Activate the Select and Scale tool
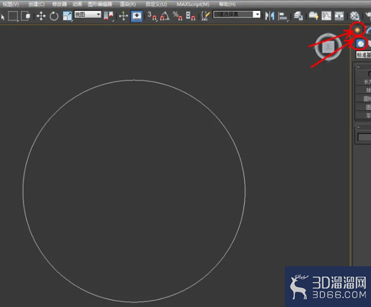The height and width of the screenshot is (307, 371). pos(67,16)
